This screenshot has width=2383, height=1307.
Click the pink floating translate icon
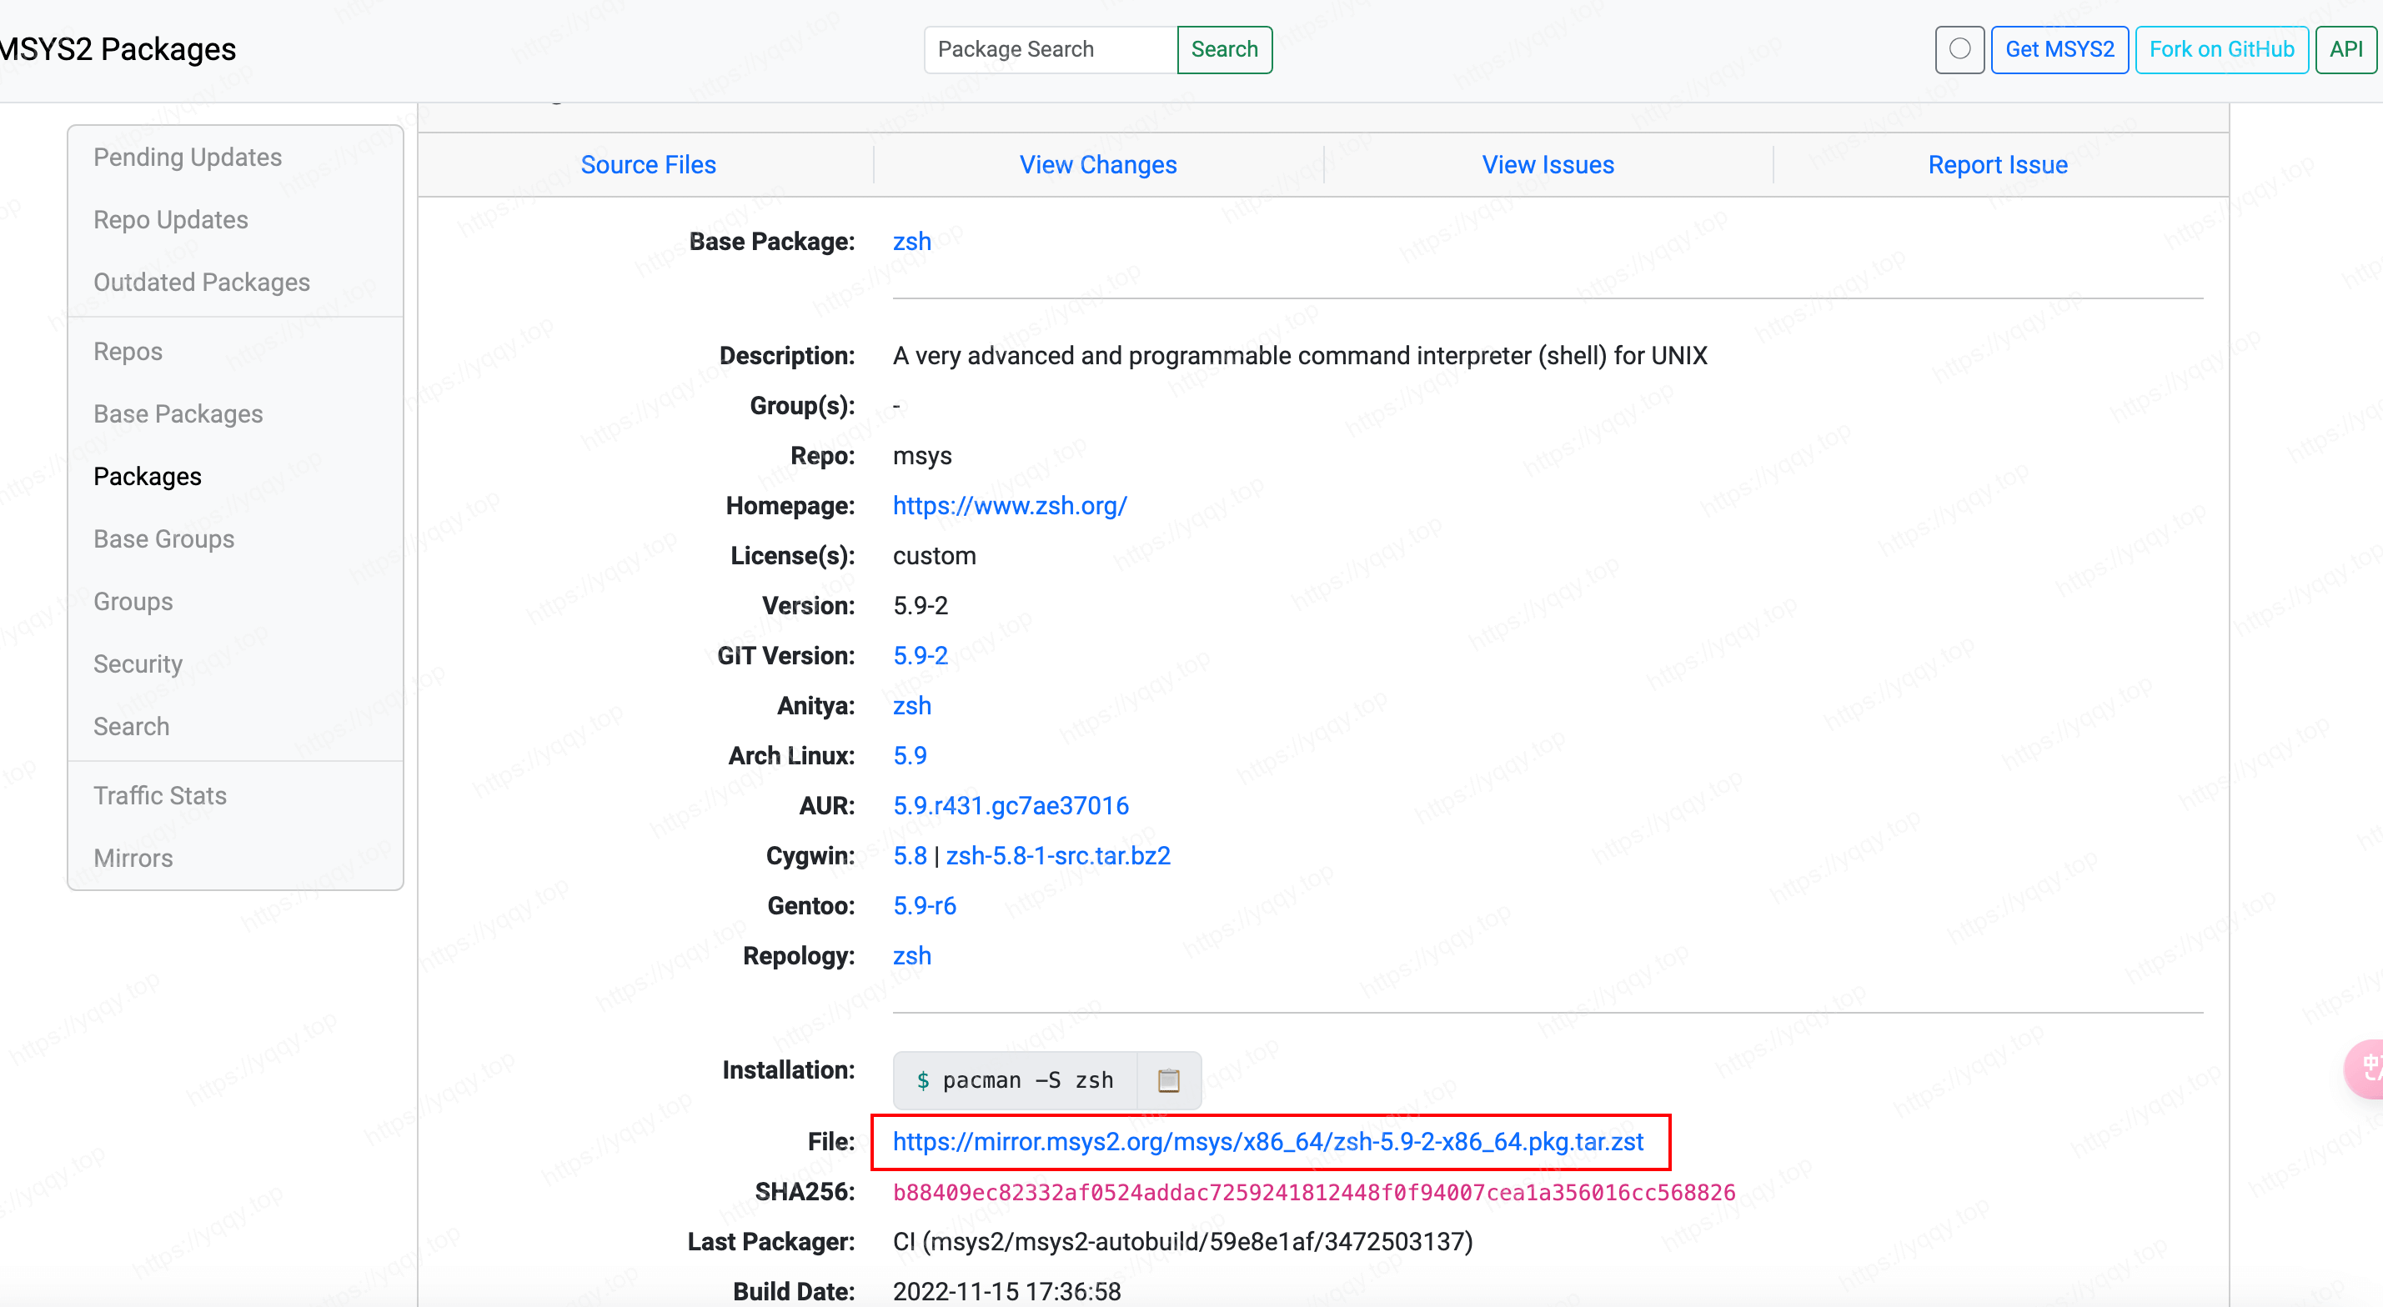(x=2366, y=1069)
